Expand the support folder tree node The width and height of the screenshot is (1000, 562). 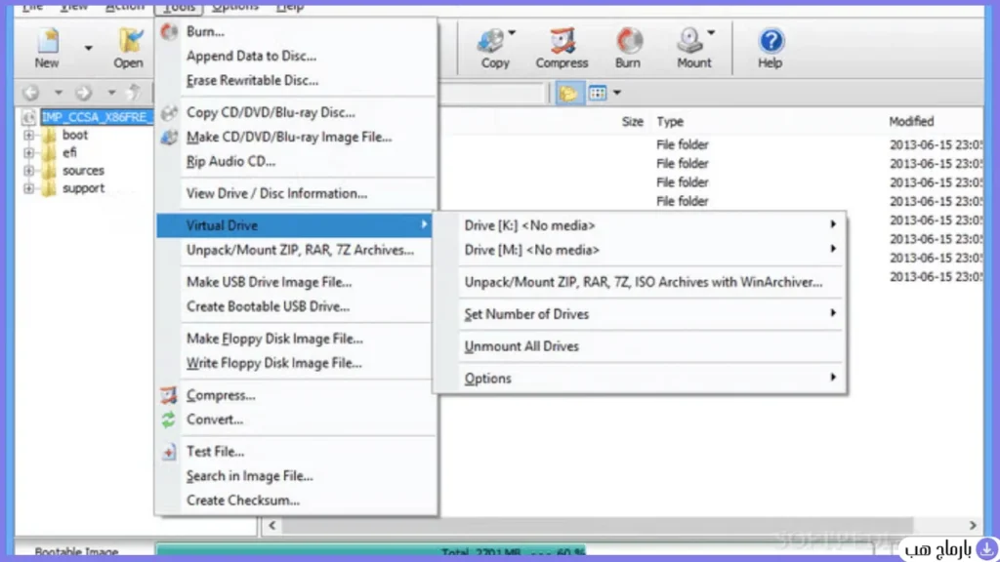pos(28,188)
